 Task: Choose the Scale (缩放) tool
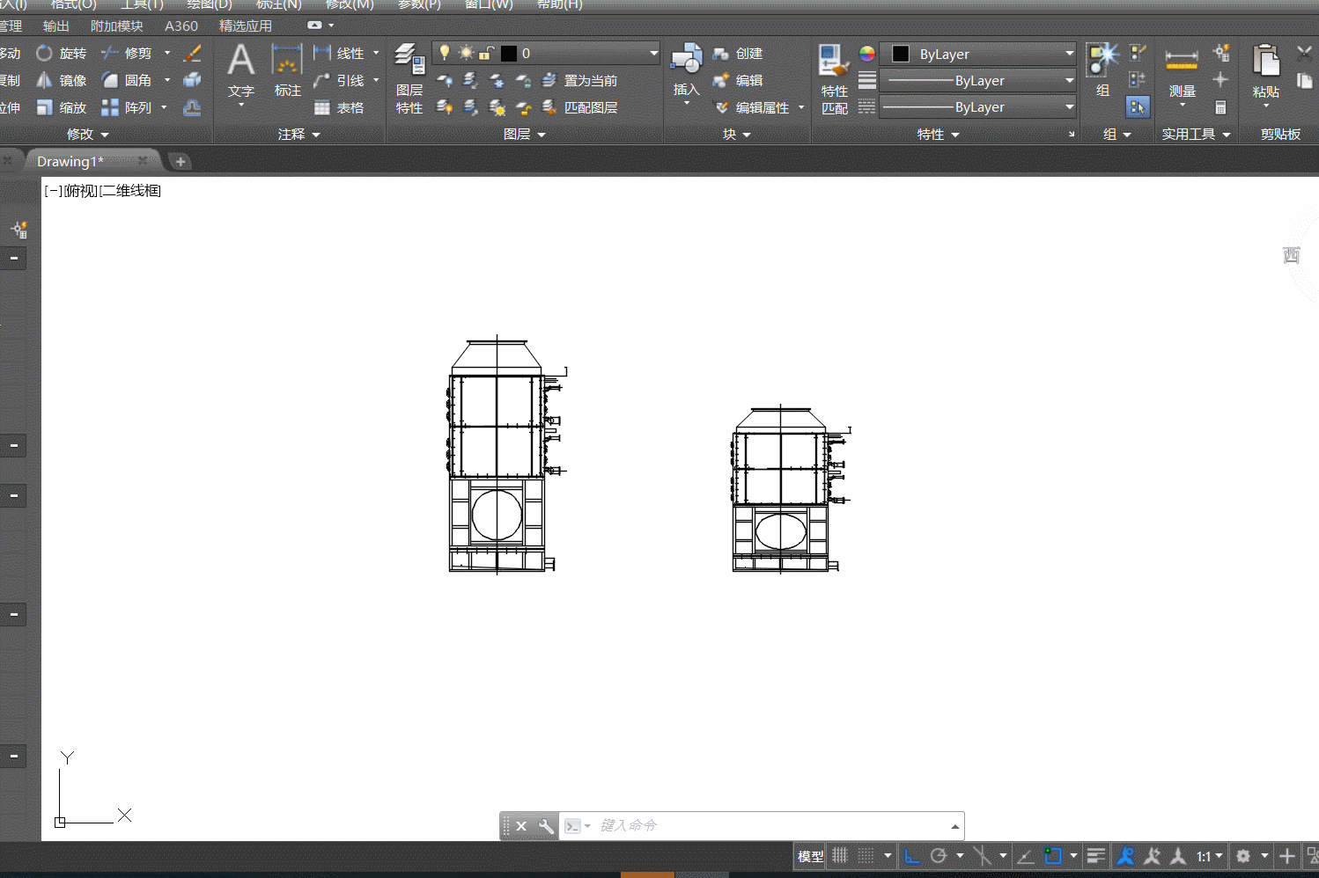(61, 108)
